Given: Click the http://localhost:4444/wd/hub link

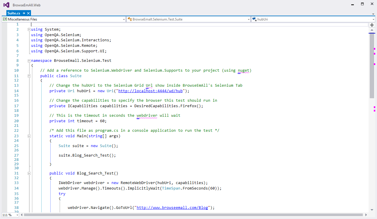Looking at the screenshot, I should [151, 91].
